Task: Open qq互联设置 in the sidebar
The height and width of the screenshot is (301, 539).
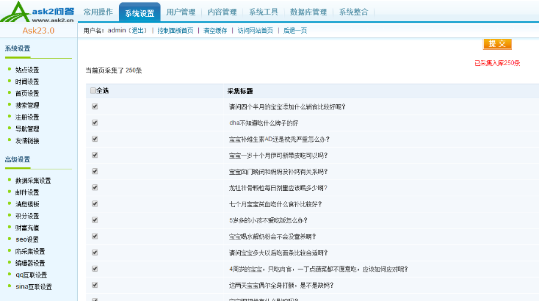Action: 31,275
